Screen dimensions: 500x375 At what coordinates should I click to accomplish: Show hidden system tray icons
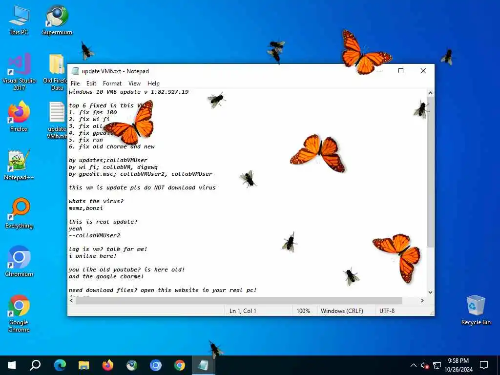(413, 365)
